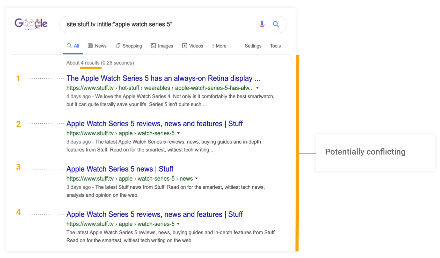Click the blue magnifier search button
The image size is (440, 258).
(x=276, y=24)
